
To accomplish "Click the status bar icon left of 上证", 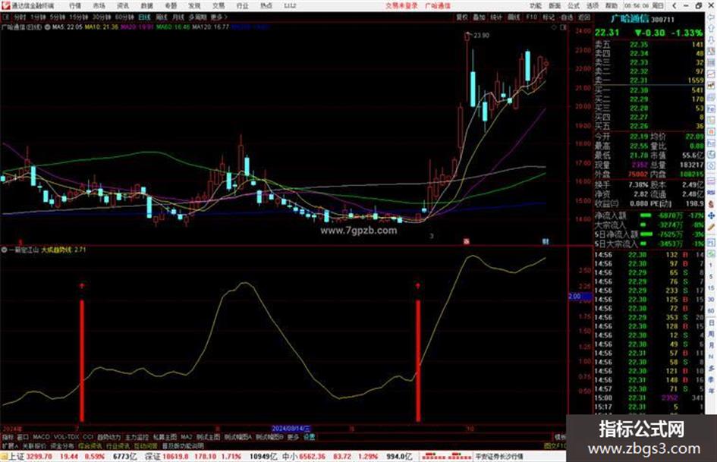I will coord(4,457).
